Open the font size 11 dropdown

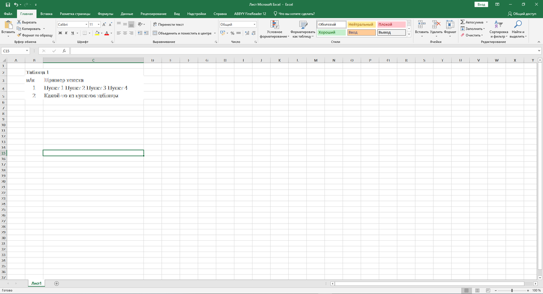pos(98,24)
